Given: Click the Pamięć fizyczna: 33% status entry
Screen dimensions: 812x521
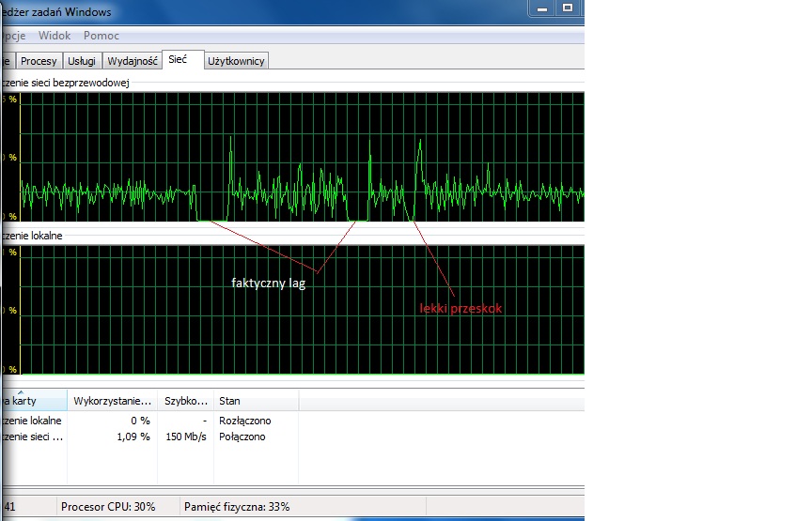Looking at the screenshot, I should click(x=237, y=507).
